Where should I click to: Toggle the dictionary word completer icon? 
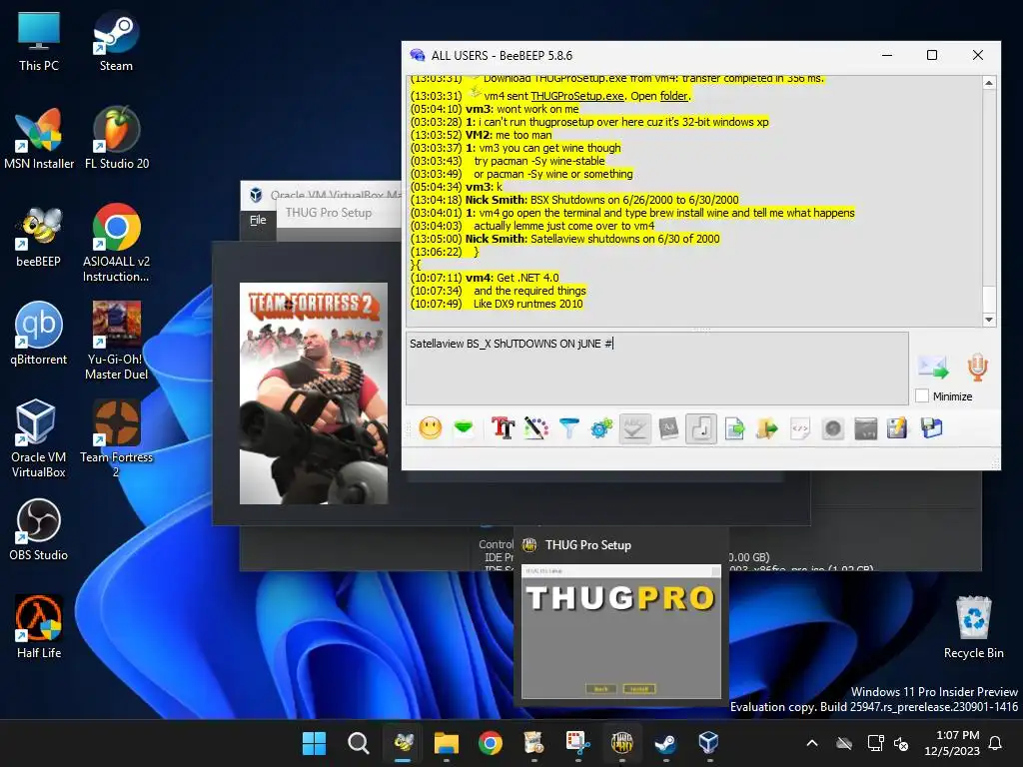pyautogui.click(x=668, y=428)
